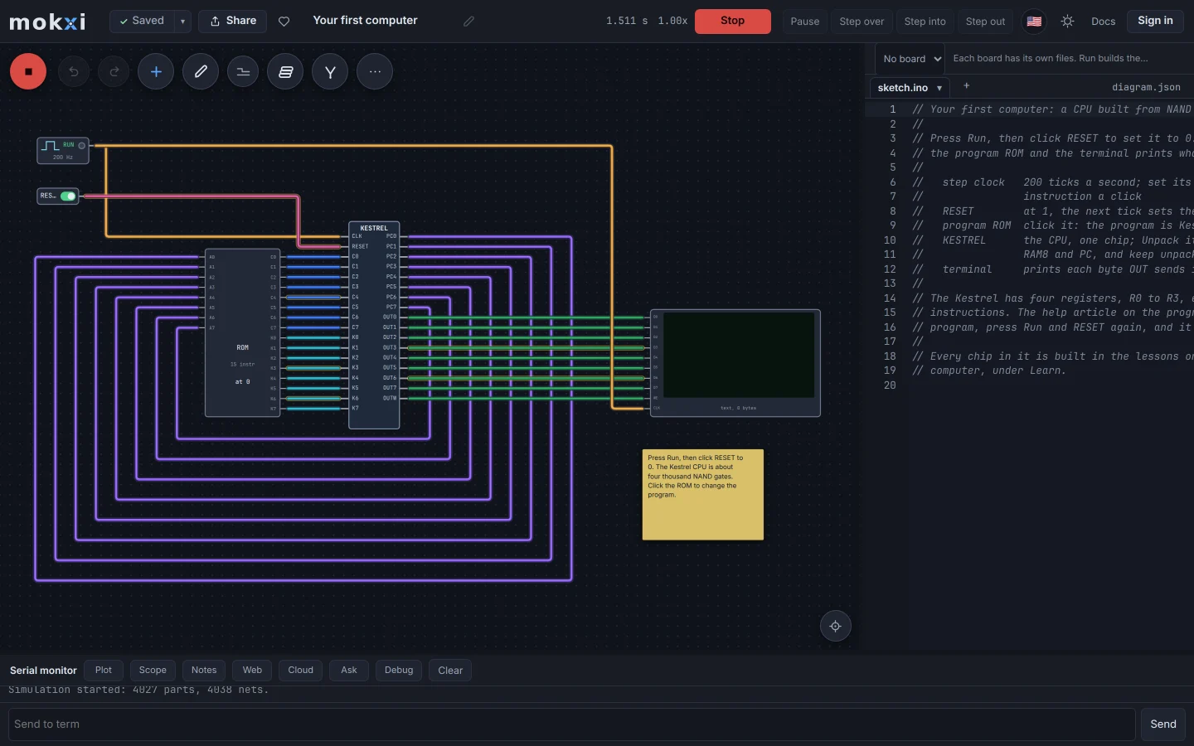Click Sign in
This screenshot has width=1194, height=746.
coord(1155,22)
